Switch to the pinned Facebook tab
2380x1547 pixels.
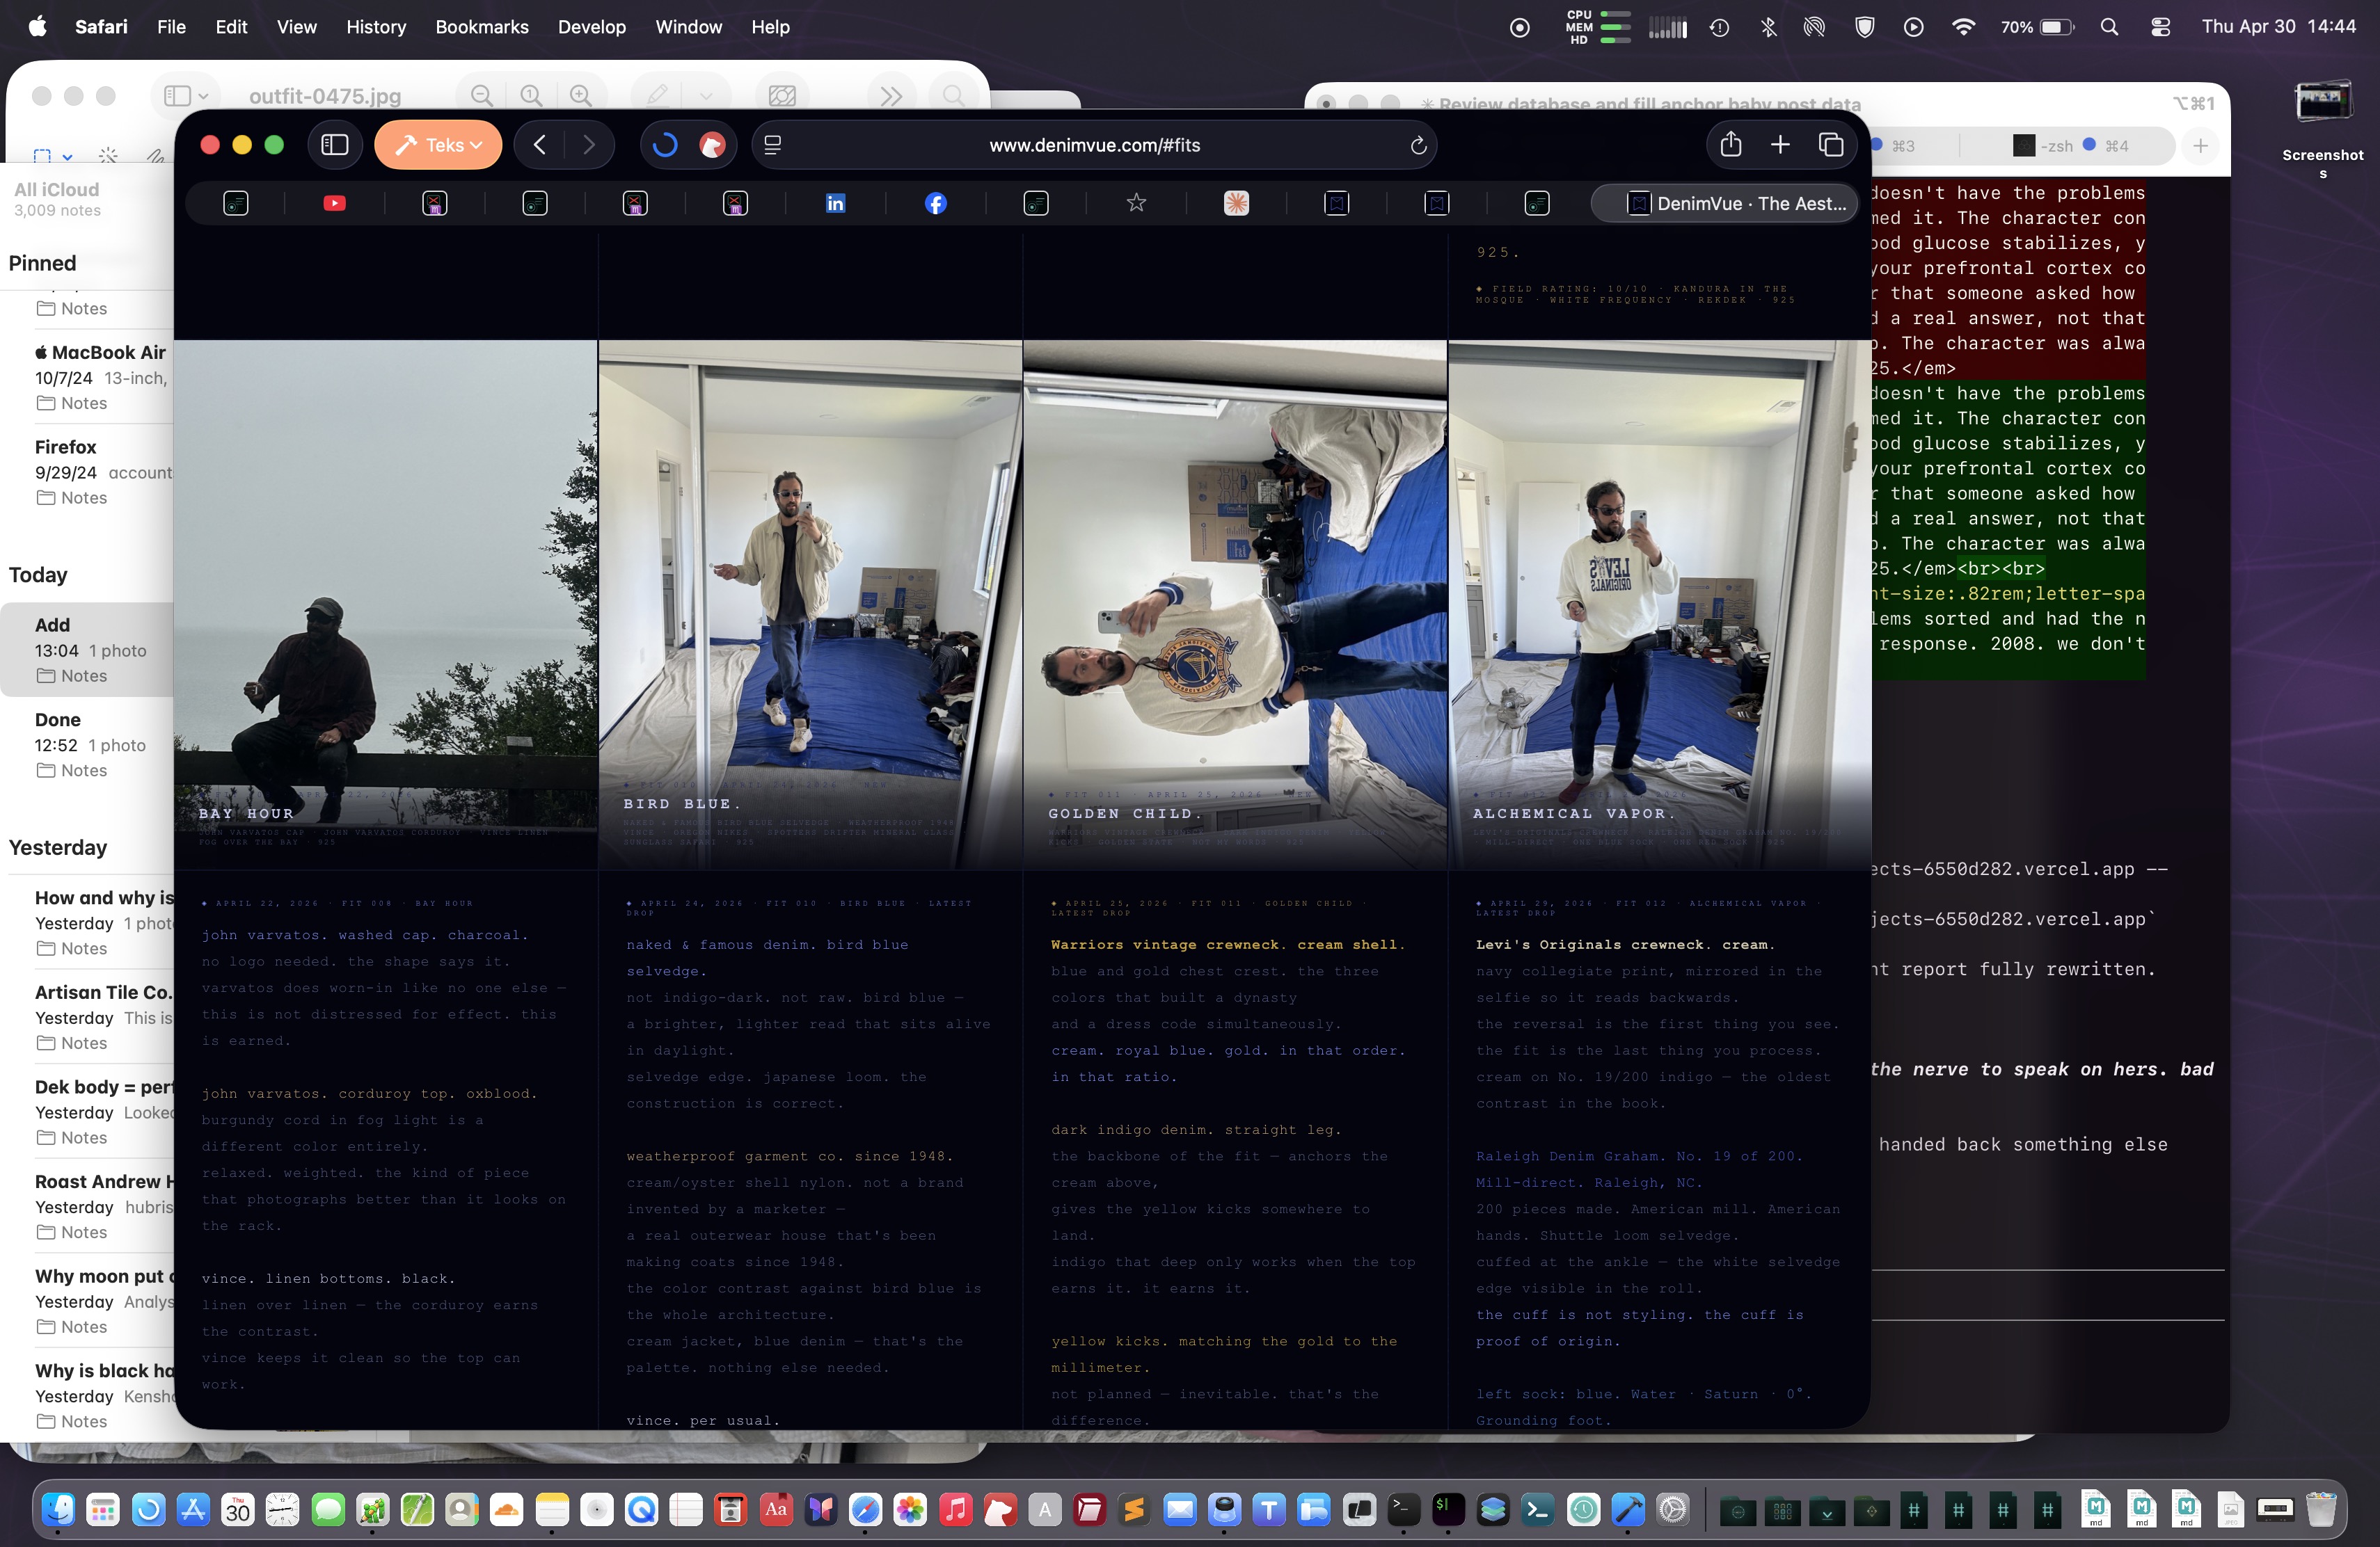935,204
